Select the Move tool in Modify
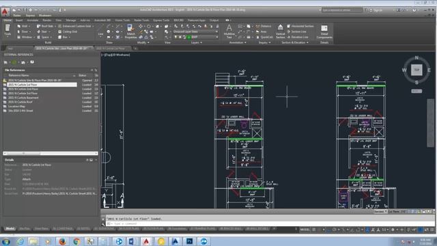The width and height of the screenshot is (437, 246). click(141, 26)
